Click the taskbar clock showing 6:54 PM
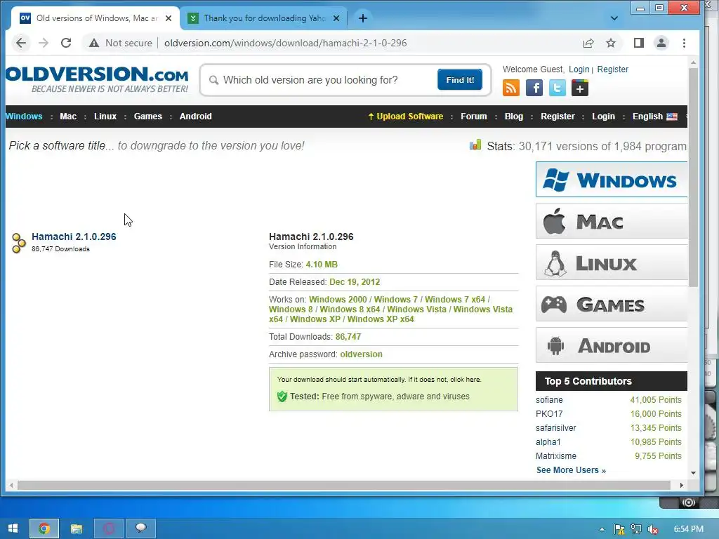 coord(688,529)
